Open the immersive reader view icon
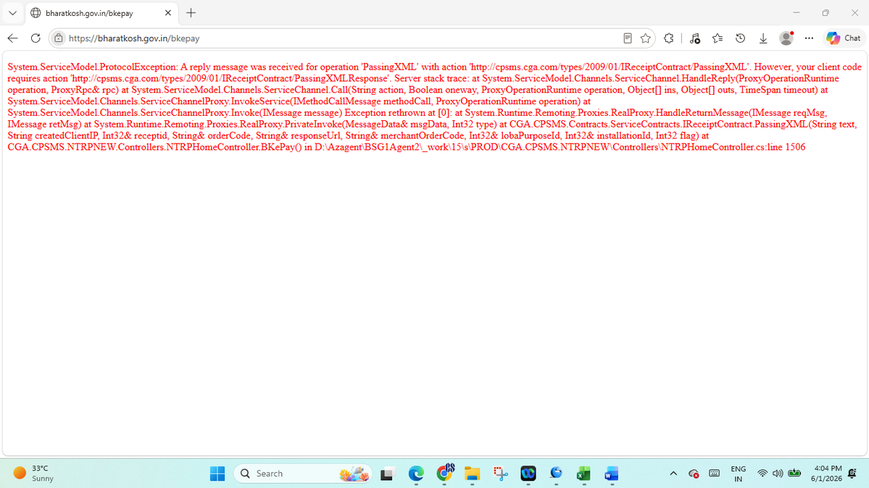This screenshot has width=869, height=488. (628, 38)
